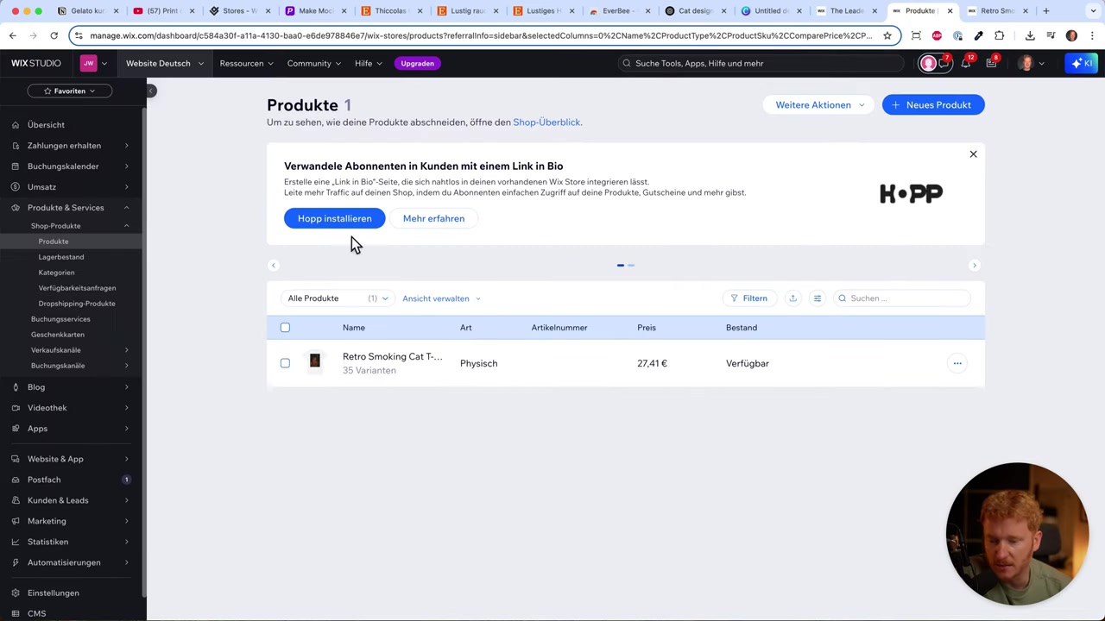The width and height of the screenshot is (1105, 621).
Task: Open Marketing in the sidebar
Action: click(47, 521)
